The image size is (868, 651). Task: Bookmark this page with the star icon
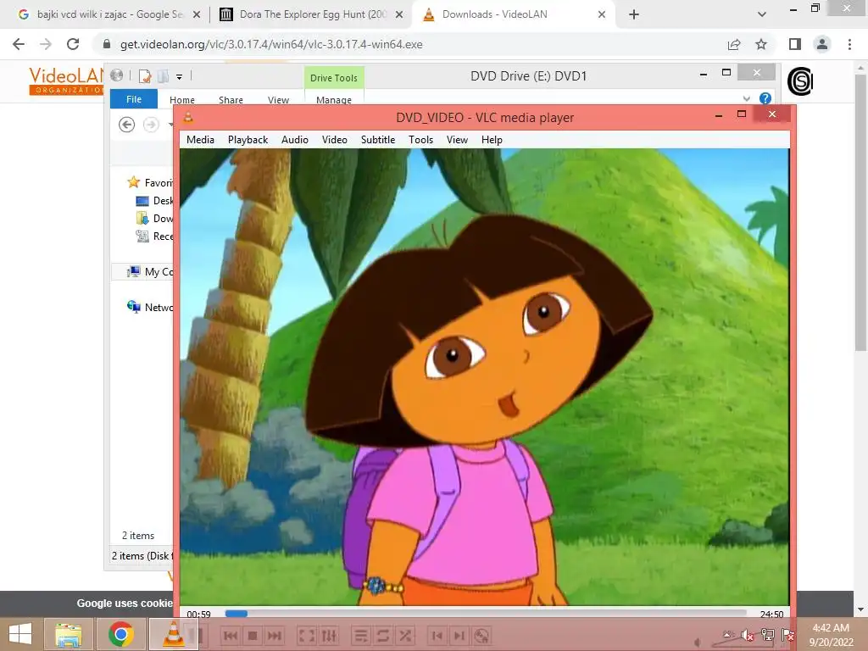pos(761,44)
